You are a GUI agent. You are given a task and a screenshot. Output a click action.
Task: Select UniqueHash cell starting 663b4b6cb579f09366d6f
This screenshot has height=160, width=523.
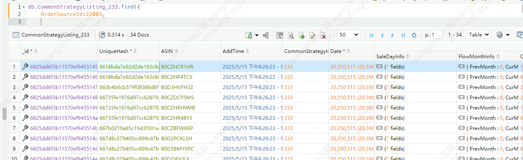pyautogui.click(x=129, y=87)
